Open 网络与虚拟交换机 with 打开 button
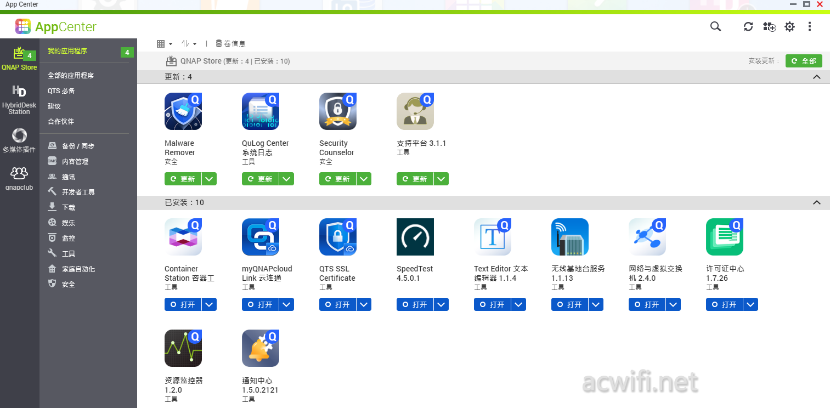The image size is (830, 408). coord(647,304)
